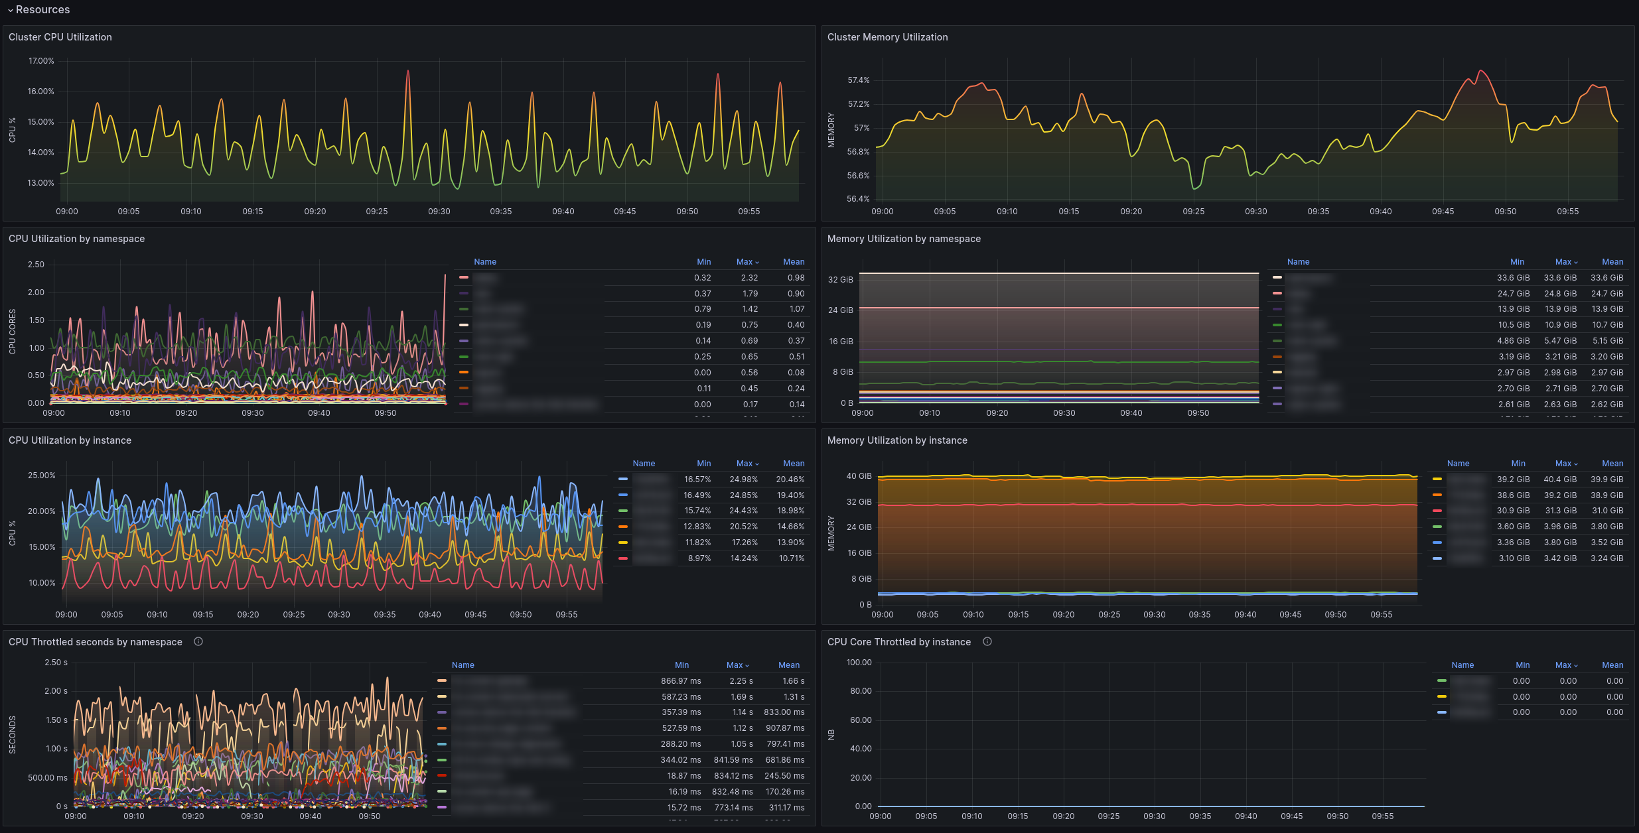Image resolution: width=1639 pixels, height=833 pixels.
Task: Click red swatch of 14.24% CPU instance series
Action: coord(622,558)
